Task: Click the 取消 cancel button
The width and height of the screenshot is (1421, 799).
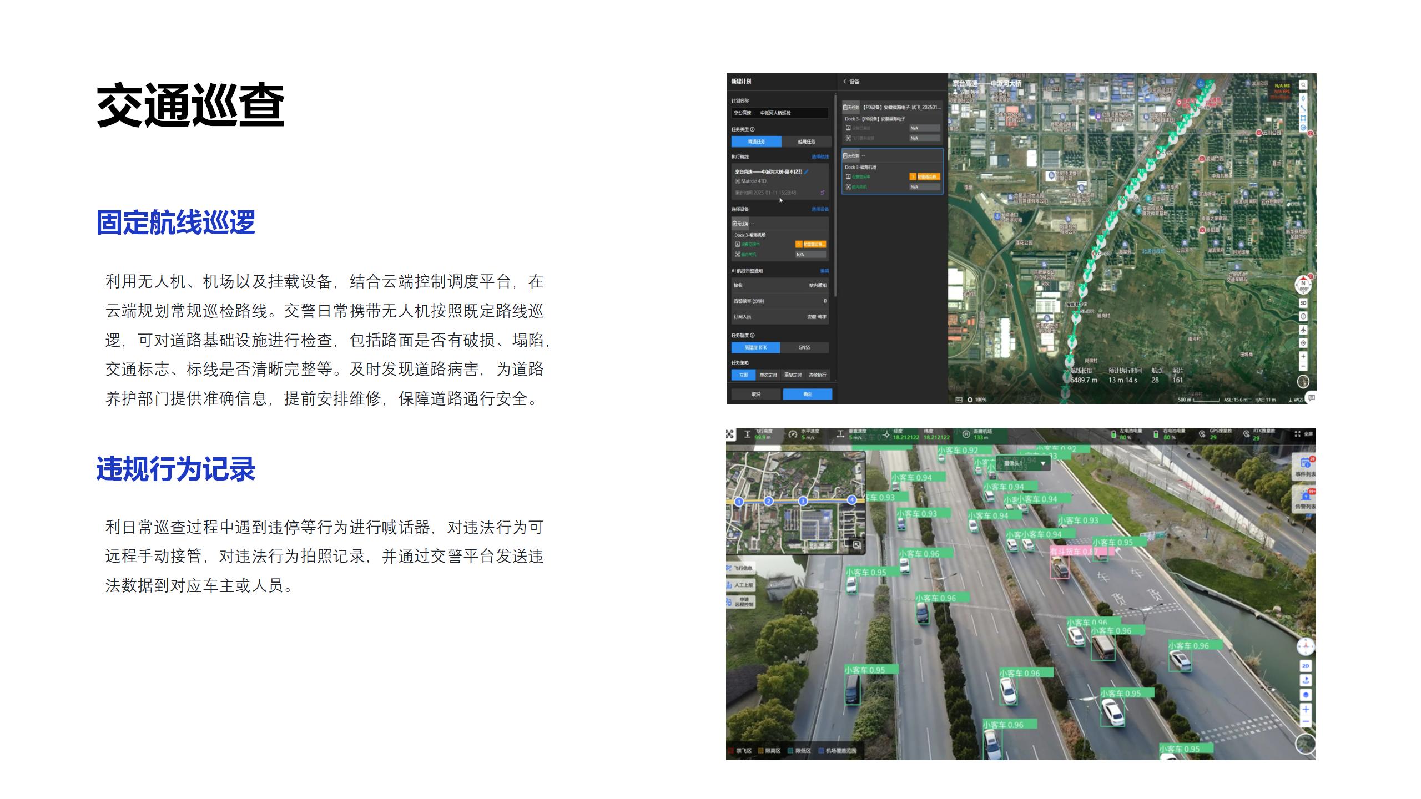Action: pos(756,394)
